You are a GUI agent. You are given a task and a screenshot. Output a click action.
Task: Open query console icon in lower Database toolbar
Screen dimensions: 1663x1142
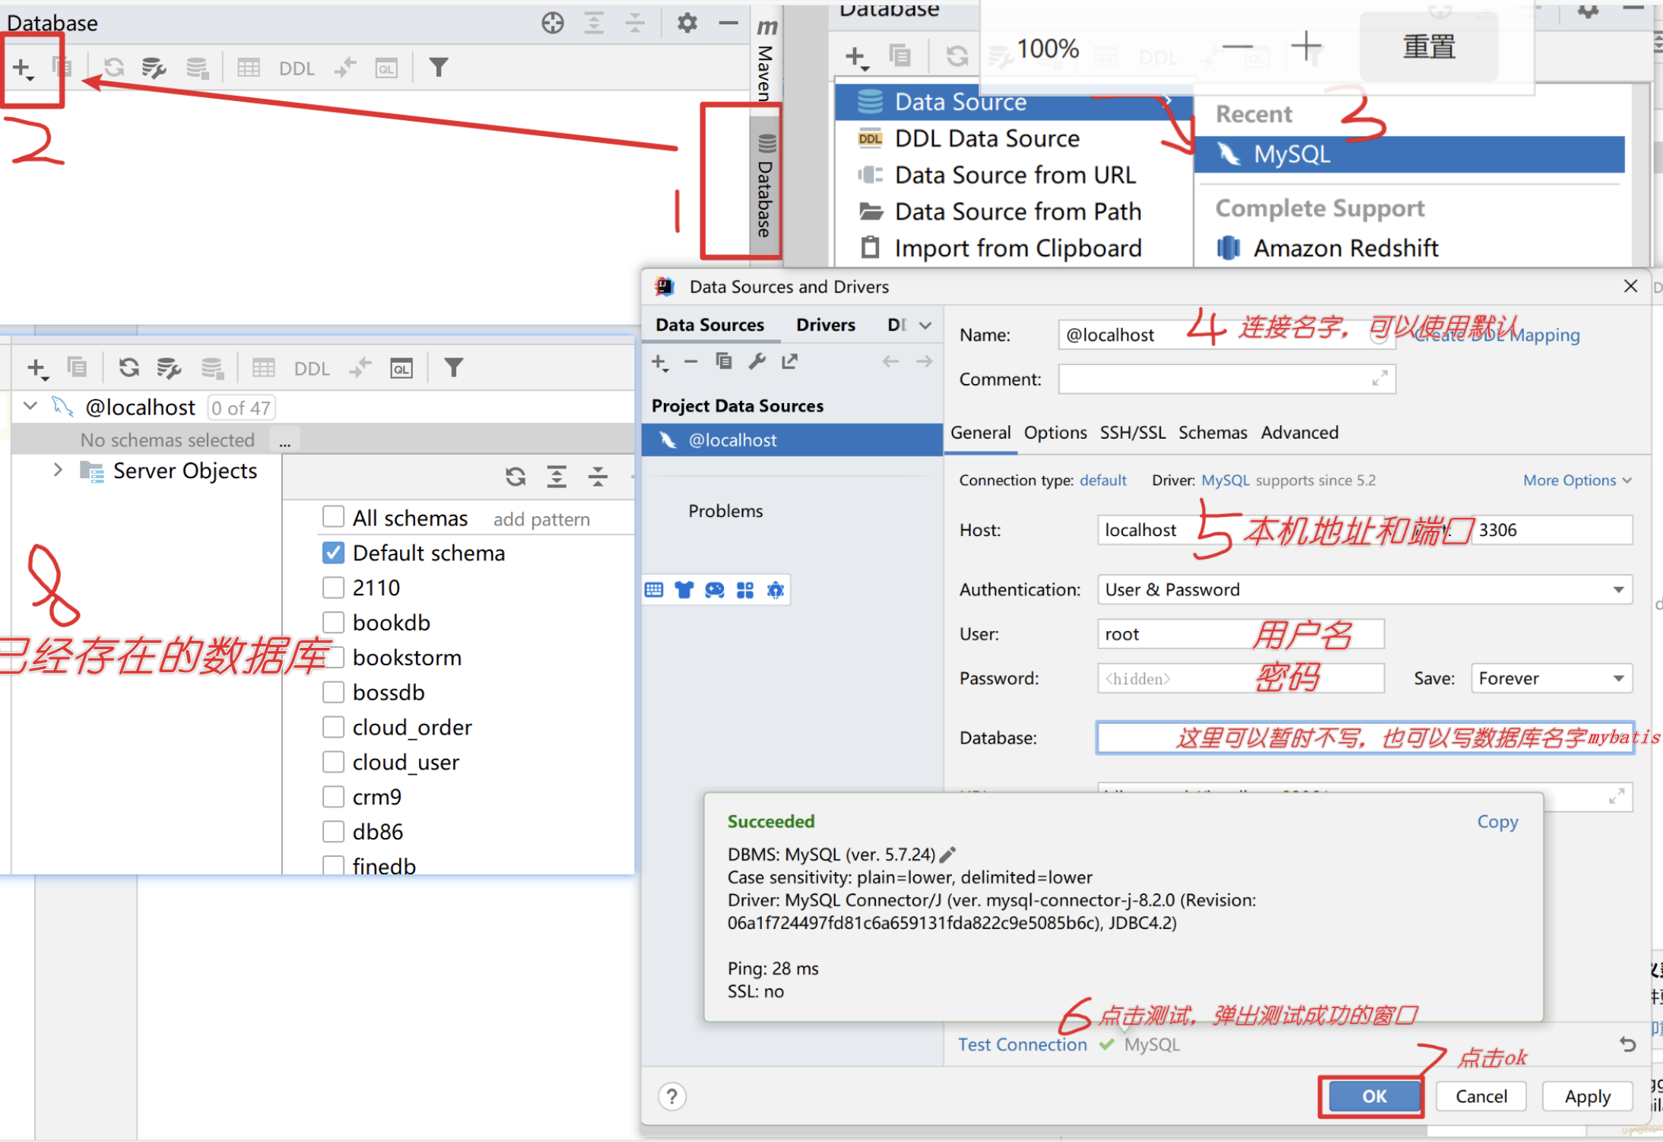tap(401, 369)
